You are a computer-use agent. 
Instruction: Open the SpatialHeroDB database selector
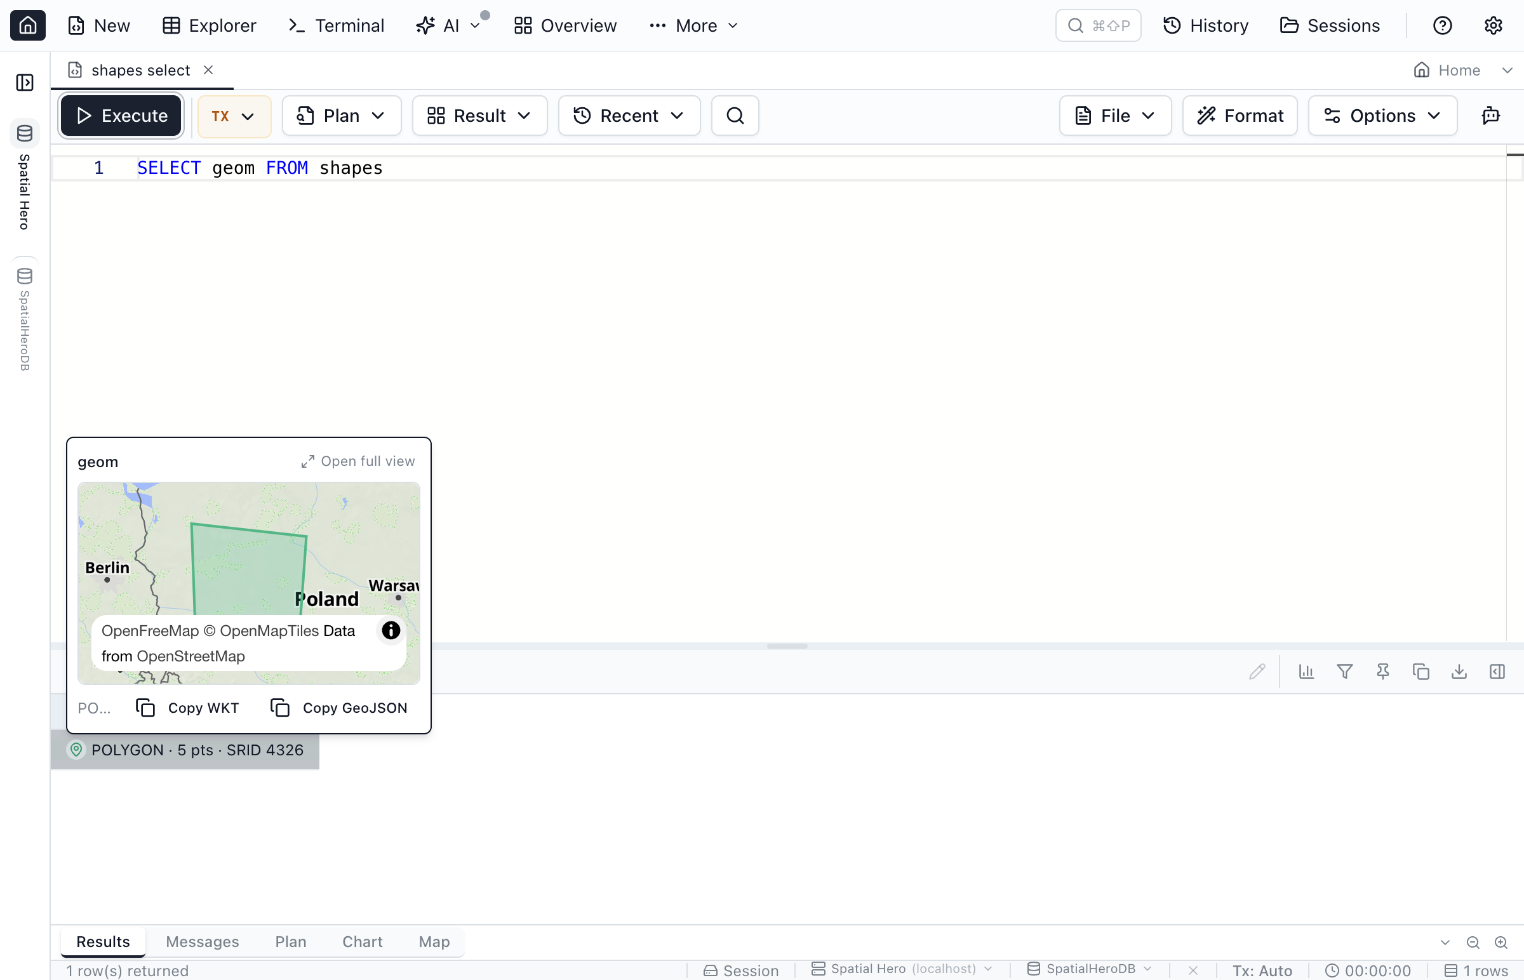pyautogui.click(x=1089, y=969)
